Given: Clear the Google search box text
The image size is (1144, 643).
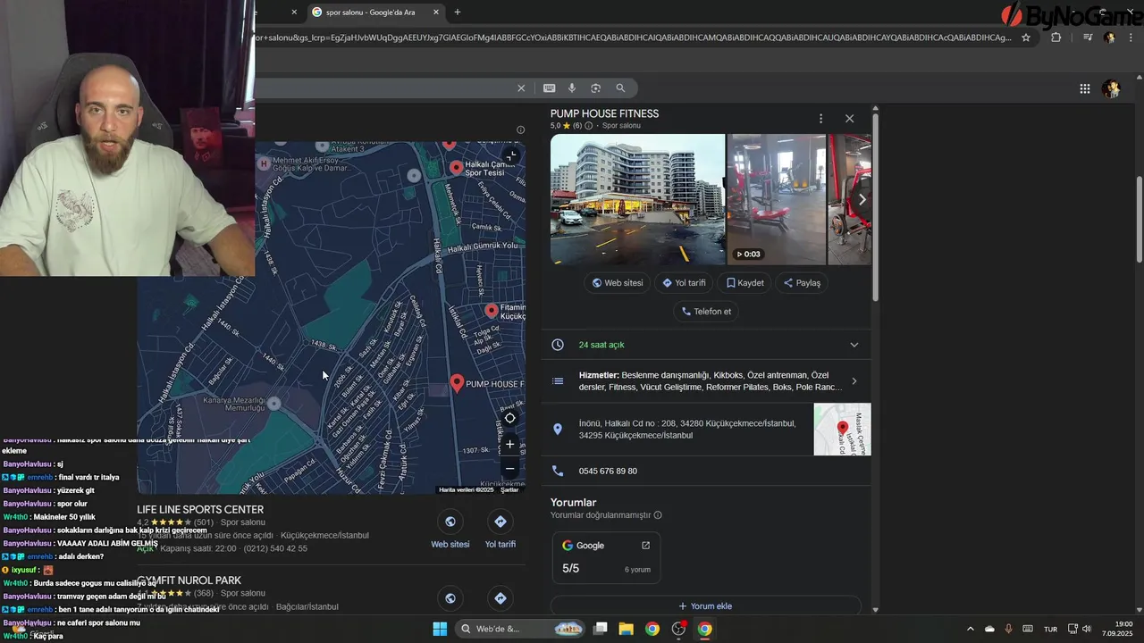Looking at the screenshot, I should point(521,88).
